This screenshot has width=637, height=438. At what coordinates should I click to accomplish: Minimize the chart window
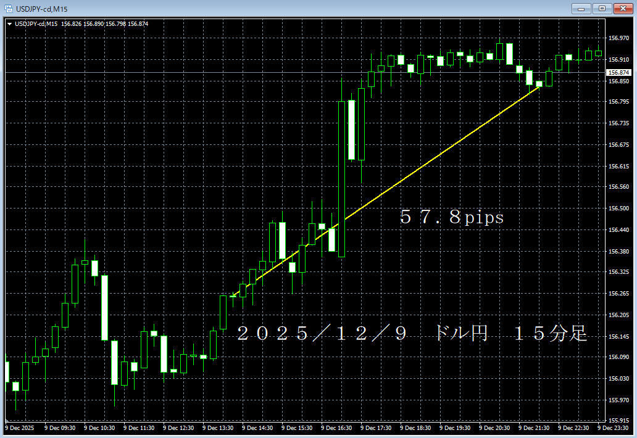coord(581,9)
